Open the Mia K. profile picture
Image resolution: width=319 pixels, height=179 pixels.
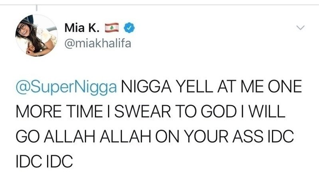tap(37, 35)
